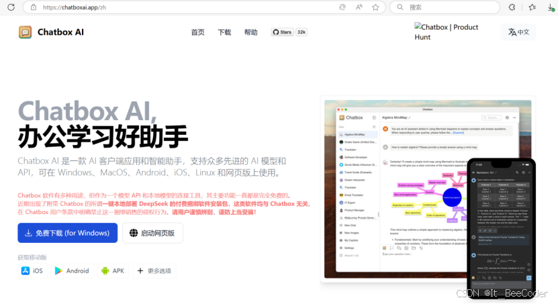Viewport: 558px width, 304px height.
Task: Click the Chatbox AI logo icon
Action: [26, 32]
